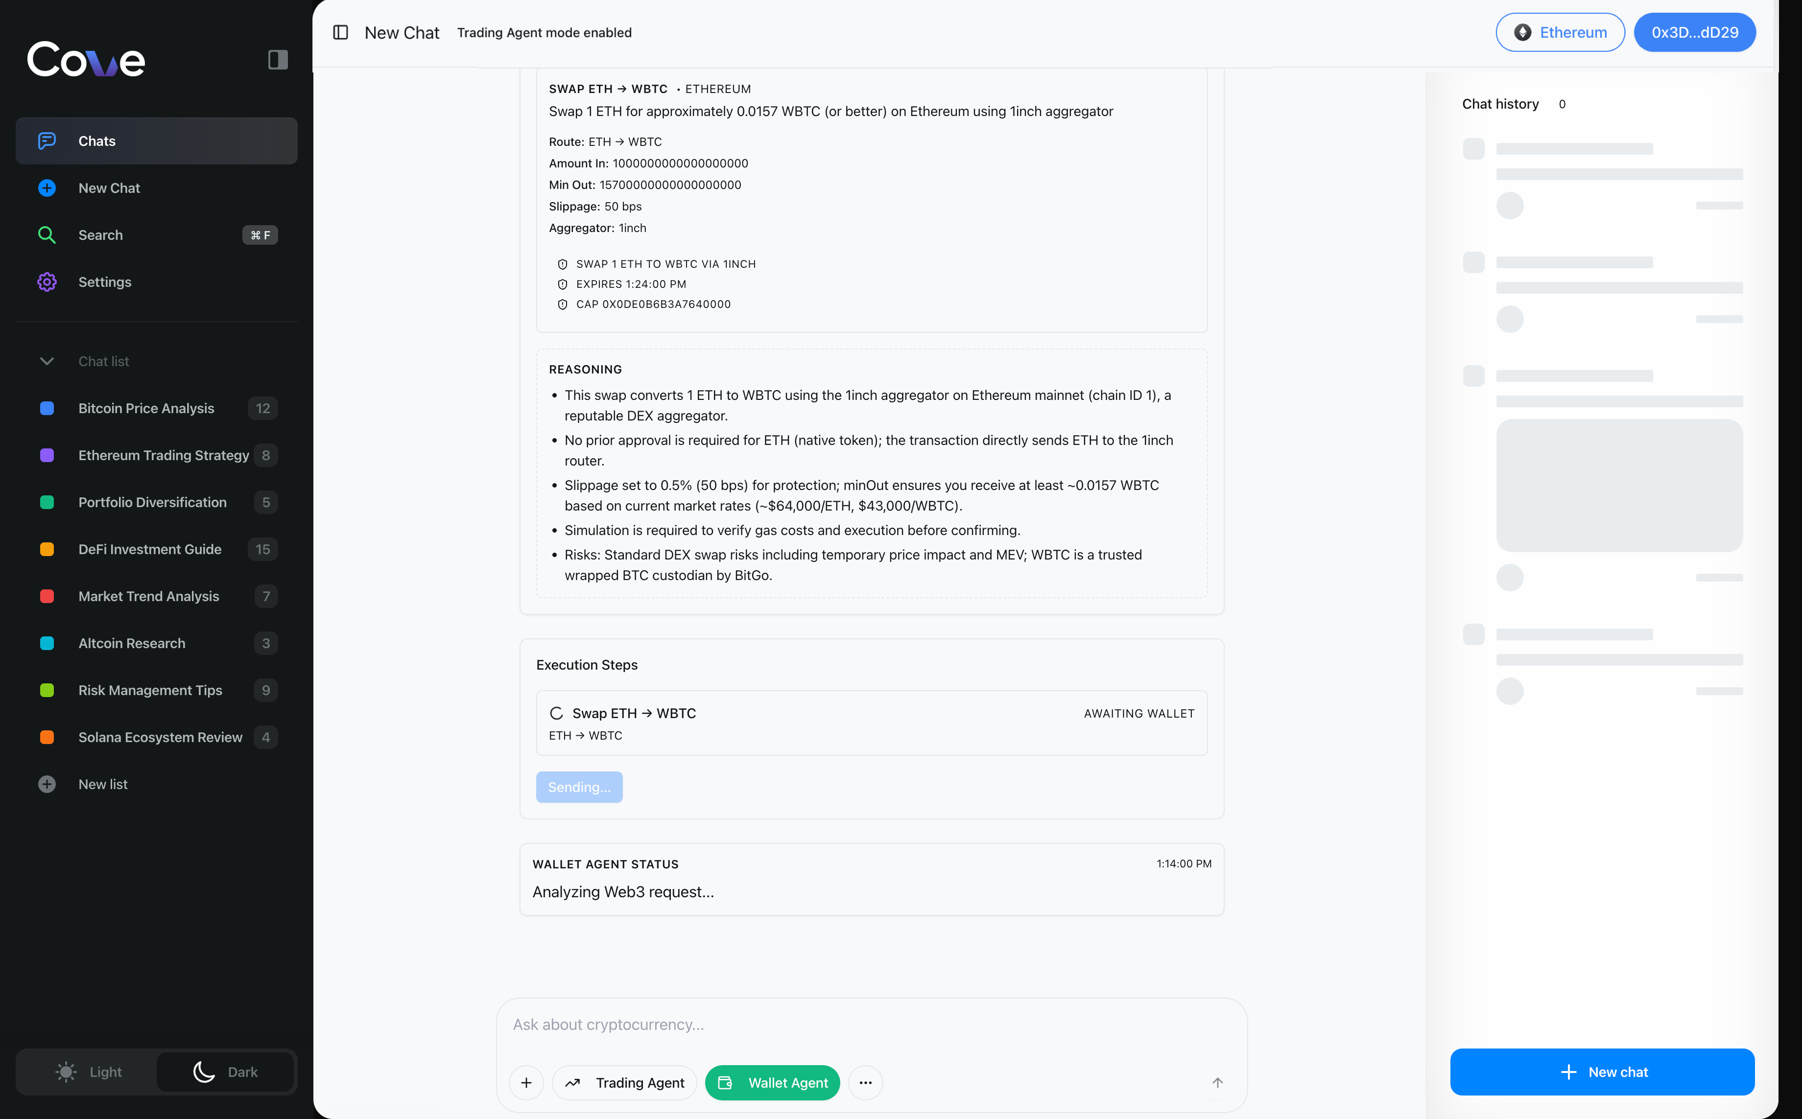Click the red Market Trend Analysis swatch

(47, 597)
